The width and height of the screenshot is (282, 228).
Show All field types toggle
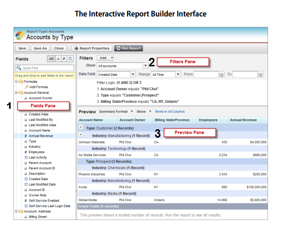click(x=51, y=59)
